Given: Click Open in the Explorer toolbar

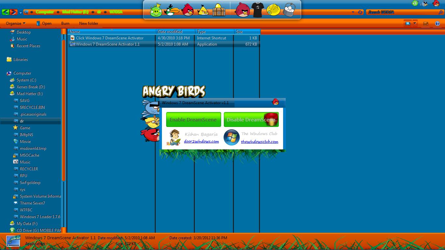Looking at the screenshot, I should pyautogui.click(x=44, y=23).
